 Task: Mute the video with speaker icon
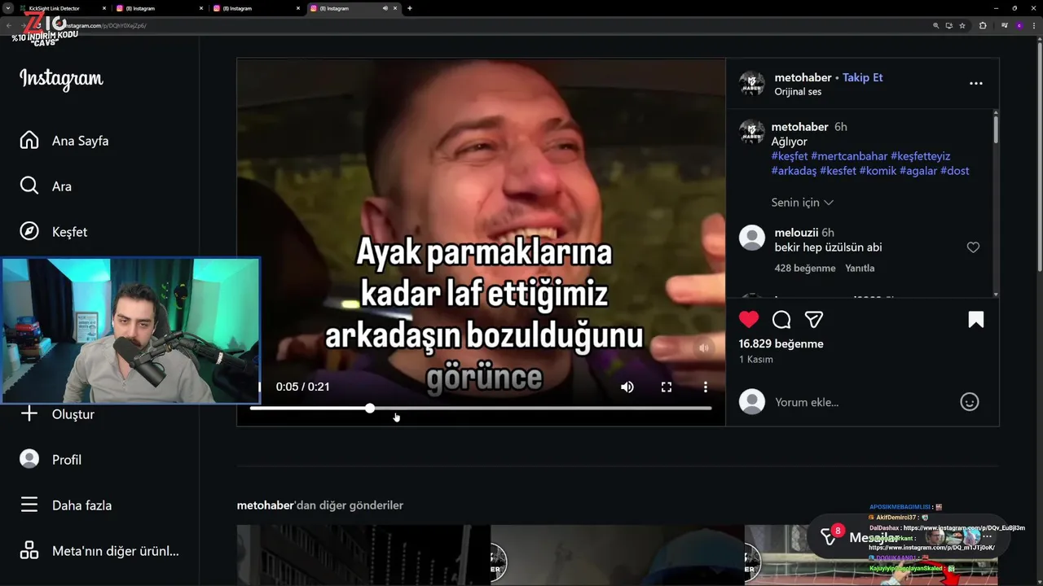[x=627, y=387]
